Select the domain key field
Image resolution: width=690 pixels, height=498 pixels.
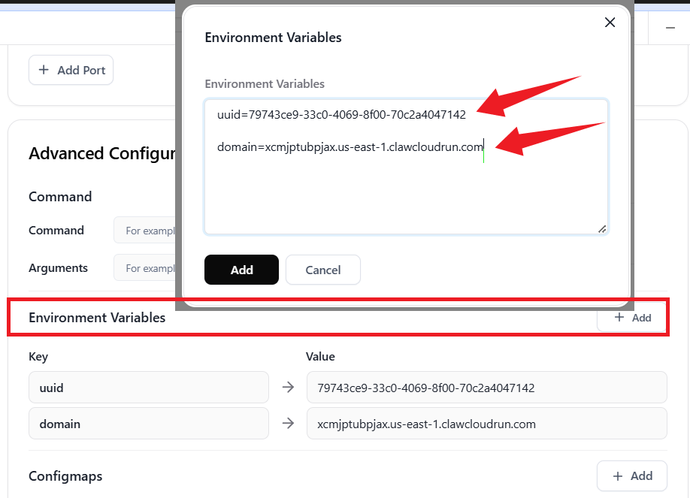[148, 424]
